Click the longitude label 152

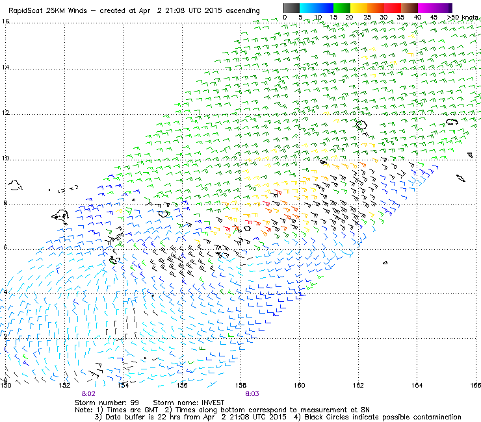click(65, 385)
